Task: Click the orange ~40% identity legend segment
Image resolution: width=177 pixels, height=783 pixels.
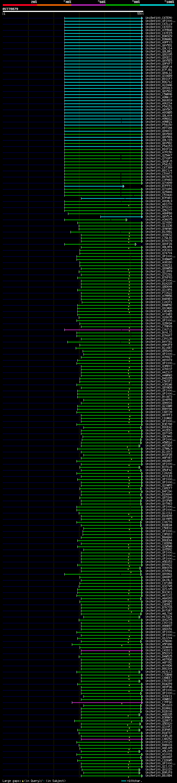Action: 54,5
